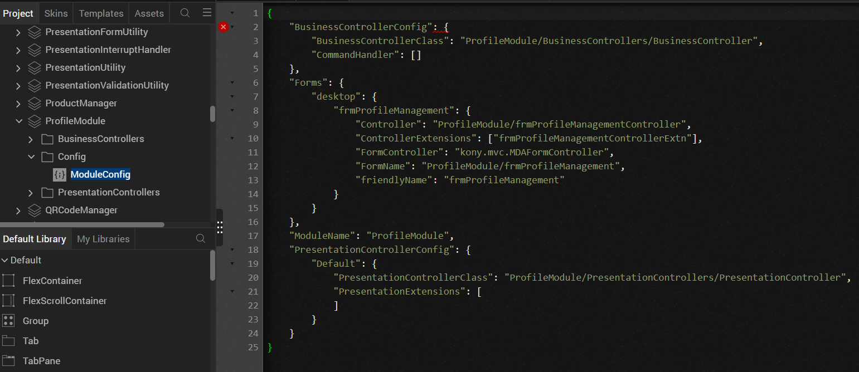
Task: Switch to the Templates tab
Action: 101,13
